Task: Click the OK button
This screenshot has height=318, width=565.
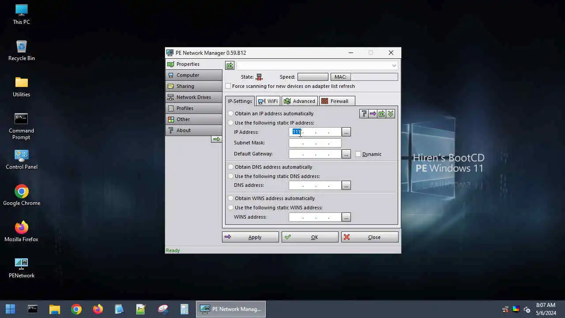Action: click(310, 237)
